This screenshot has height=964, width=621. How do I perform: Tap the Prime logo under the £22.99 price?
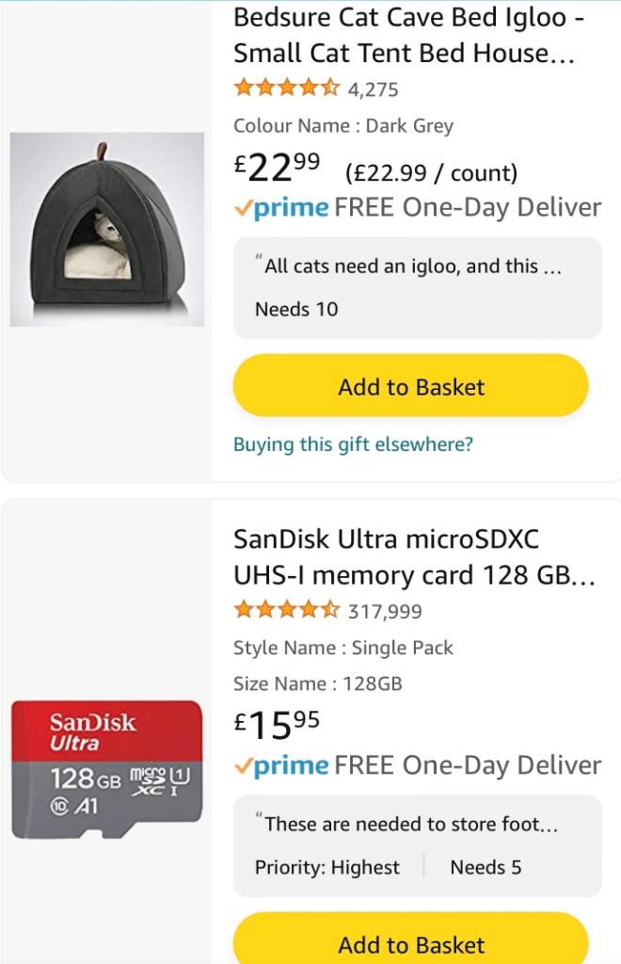tap(282, 208)
